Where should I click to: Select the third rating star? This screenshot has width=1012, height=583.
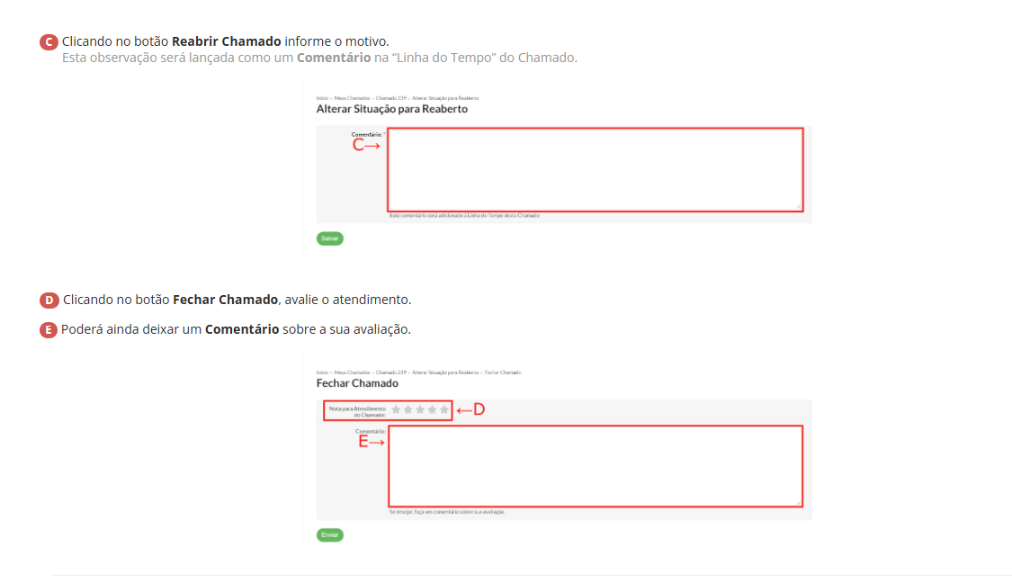coord(420,410)
